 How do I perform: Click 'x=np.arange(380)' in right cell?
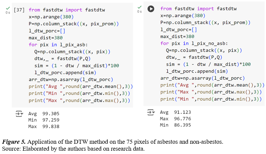click(183, 16)
